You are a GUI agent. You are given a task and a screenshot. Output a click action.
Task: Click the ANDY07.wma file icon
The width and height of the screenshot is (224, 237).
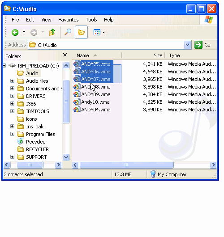point(77,79)
